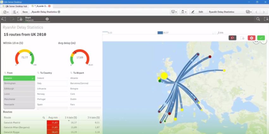The image size is (269, 134).
Task: Select Ireland in To Country filter
Action: [52, 78]
